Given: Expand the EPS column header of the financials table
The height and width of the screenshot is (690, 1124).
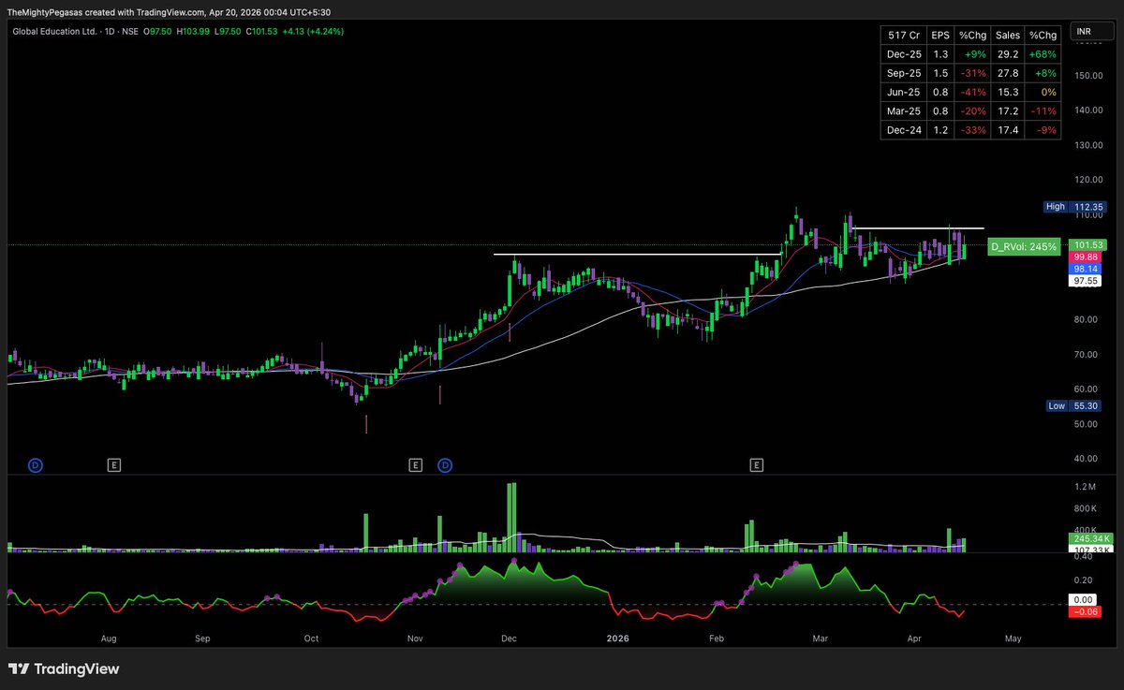Looking at the screenshot, I should click(x=939, y=35).
